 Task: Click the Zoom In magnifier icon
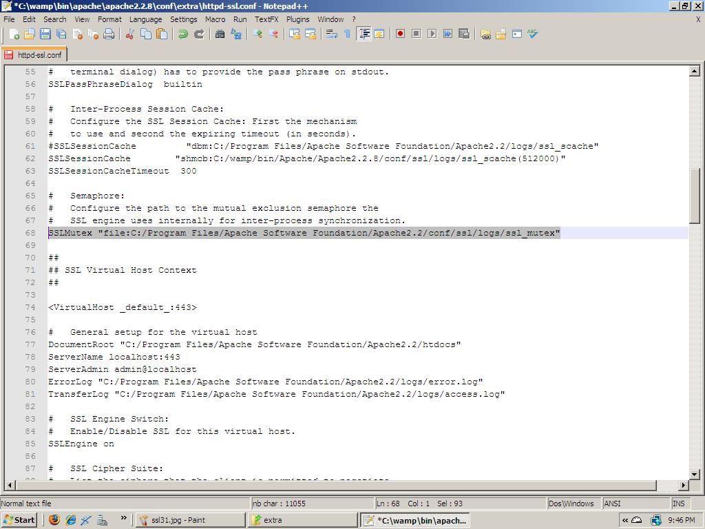257,34
